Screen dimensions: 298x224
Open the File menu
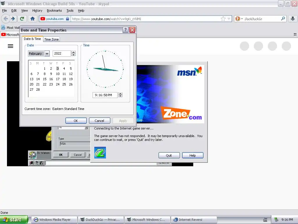click(x=4, y=10)
